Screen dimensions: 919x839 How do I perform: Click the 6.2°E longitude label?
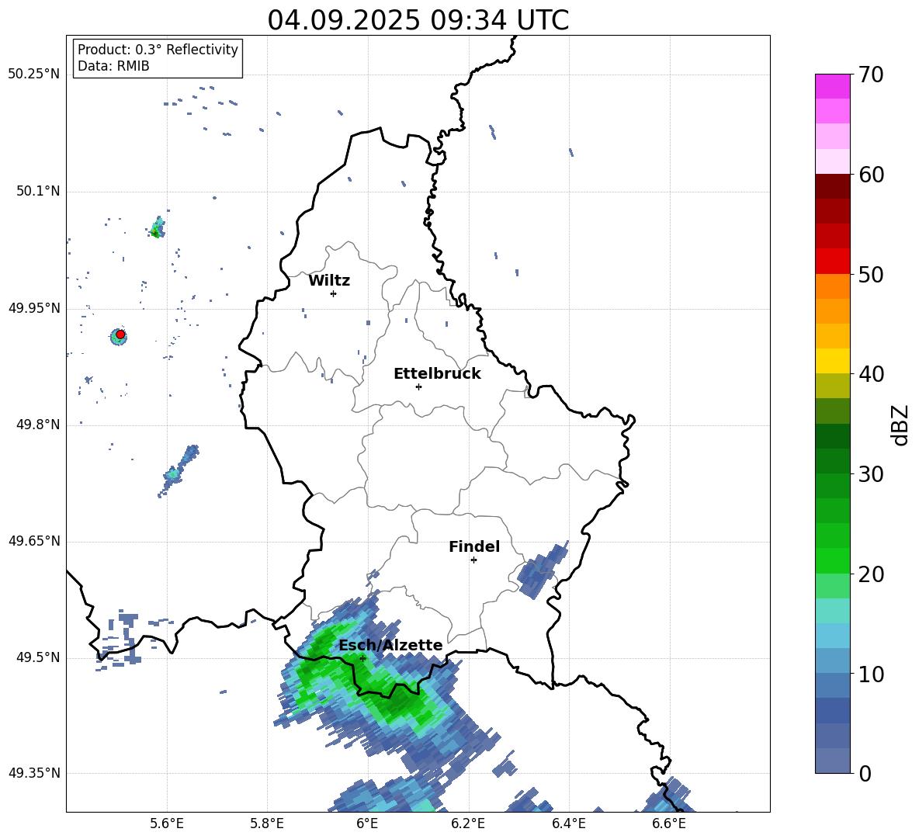point(468,823)
